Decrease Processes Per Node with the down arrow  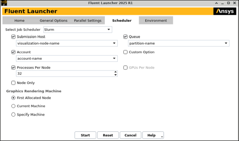pyautogui.click(x=115, y=75)
